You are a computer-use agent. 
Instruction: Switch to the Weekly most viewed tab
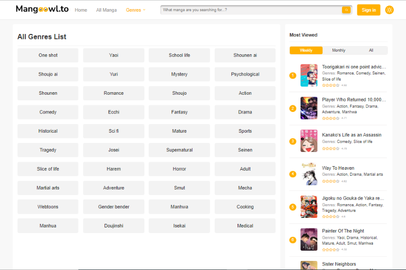tap(306, 50)
